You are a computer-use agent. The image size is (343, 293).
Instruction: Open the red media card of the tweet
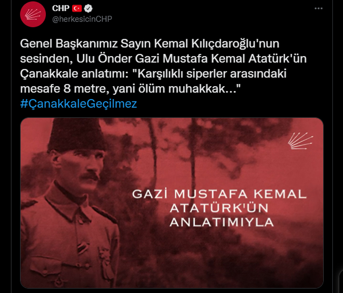tap(172, 203)
